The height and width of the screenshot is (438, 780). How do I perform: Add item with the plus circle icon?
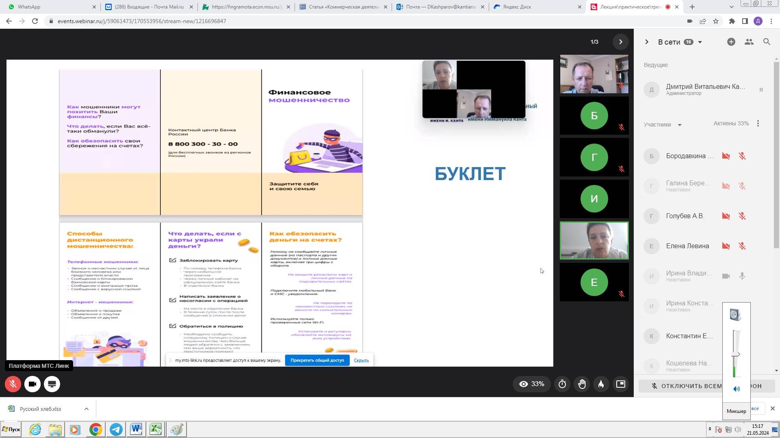[x=731, y=42]
